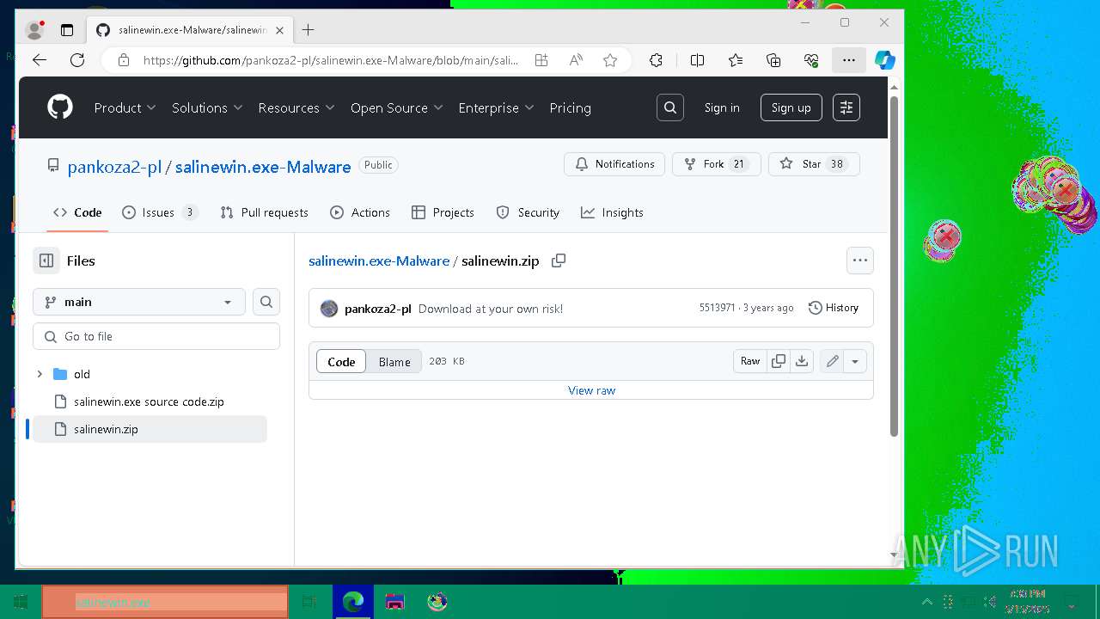Expand the Open Source dropdown
The height and width of the screenshot is (619, 1100).
(x=397, y=107)
